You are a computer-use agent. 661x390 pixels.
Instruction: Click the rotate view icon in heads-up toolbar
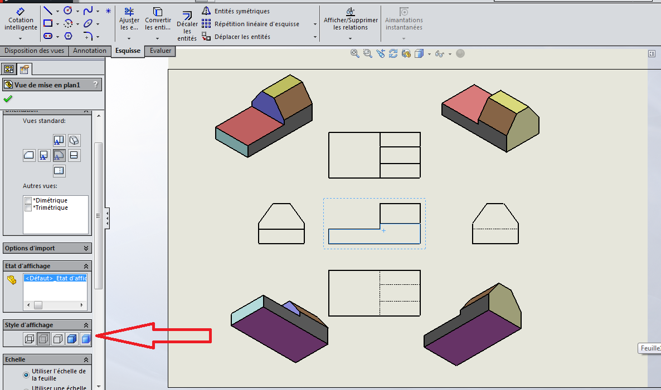[393, 53]
